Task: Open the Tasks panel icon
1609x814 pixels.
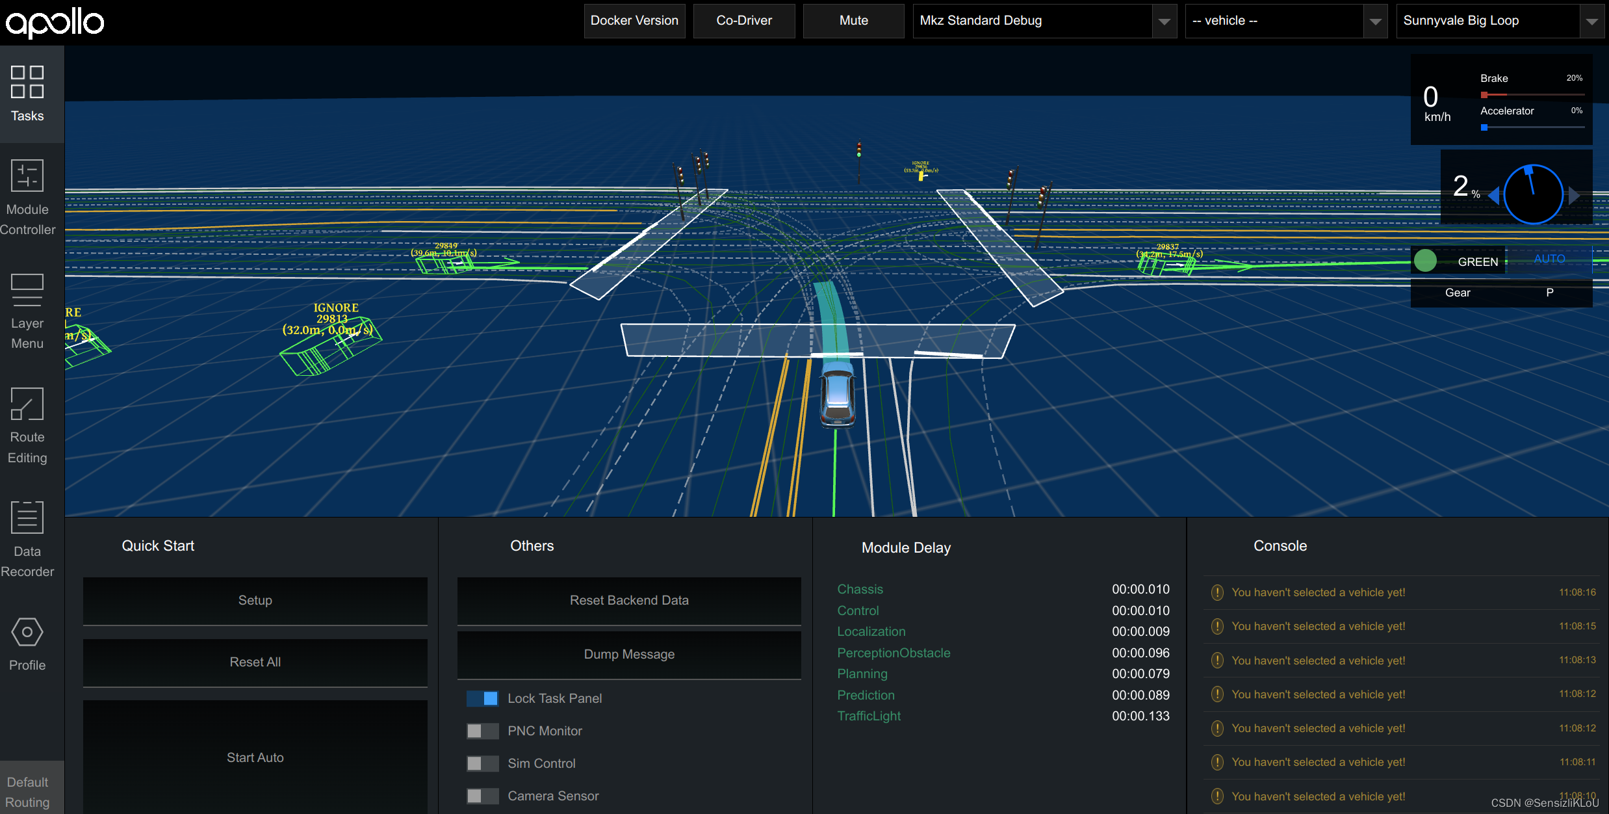Action: (x=27, y=83)
